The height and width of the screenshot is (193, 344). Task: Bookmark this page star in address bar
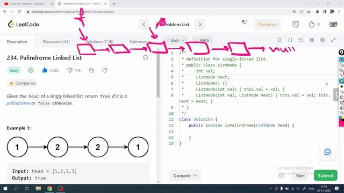click(x=309, y=12)
